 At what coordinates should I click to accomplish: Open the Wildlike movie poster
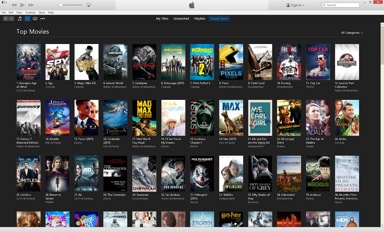[x=231, y=174]
